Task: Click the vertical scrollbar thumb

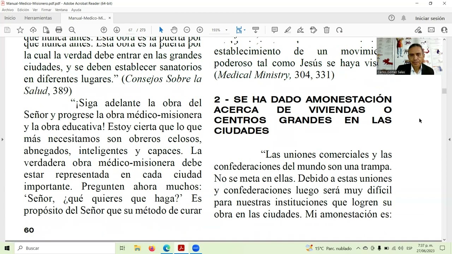Action: (444, 91)
